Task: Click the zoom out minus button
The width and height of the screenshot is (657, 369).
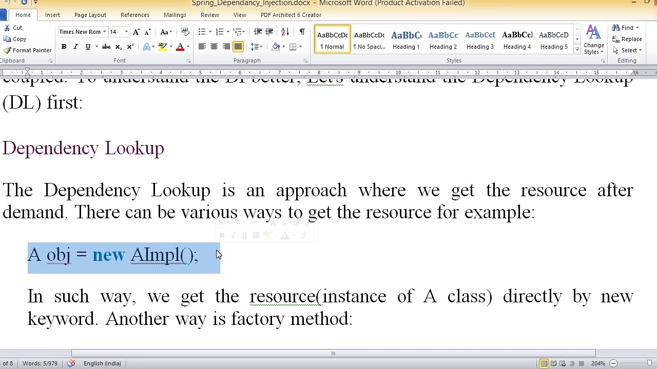Action: [x=613, y=363]
